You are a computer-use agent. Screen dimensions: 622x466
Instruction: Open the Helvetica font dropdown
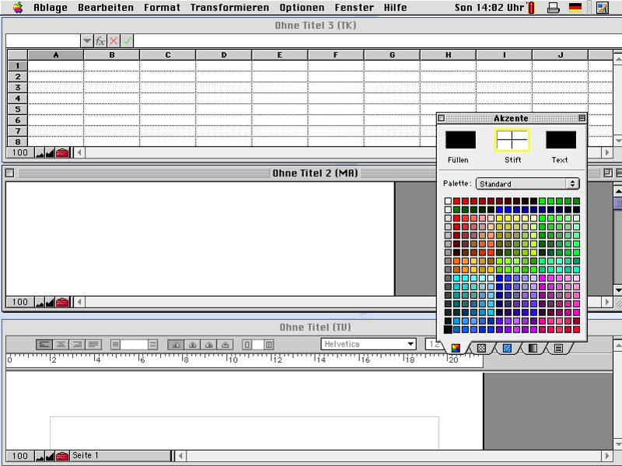pos(369,344)
